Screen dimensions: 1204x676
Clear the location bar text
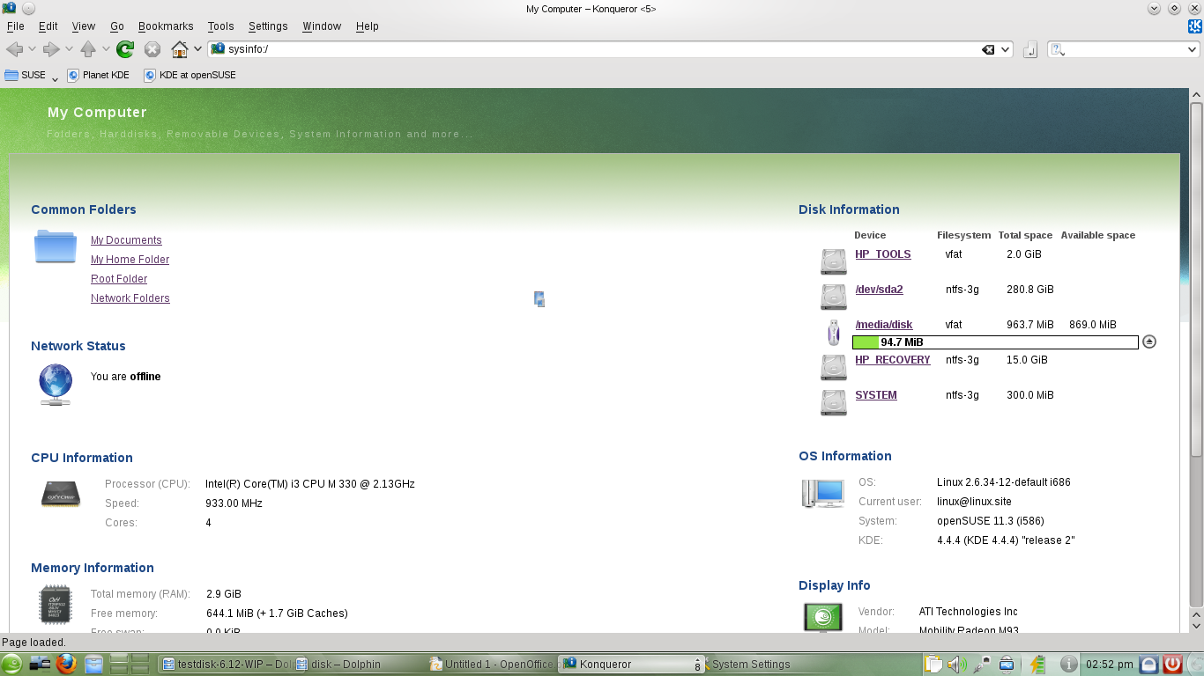point(988,50)
